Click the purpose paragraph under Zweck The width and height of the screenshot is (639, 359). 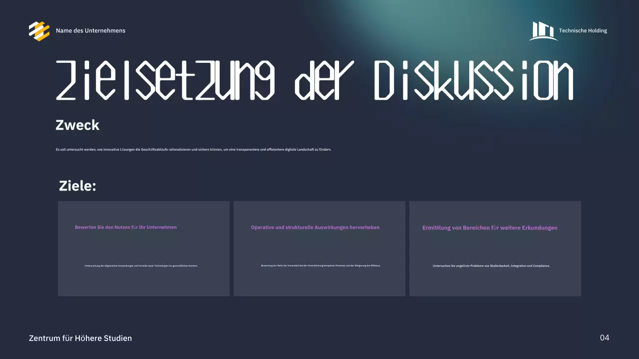[x=193, y=150]
